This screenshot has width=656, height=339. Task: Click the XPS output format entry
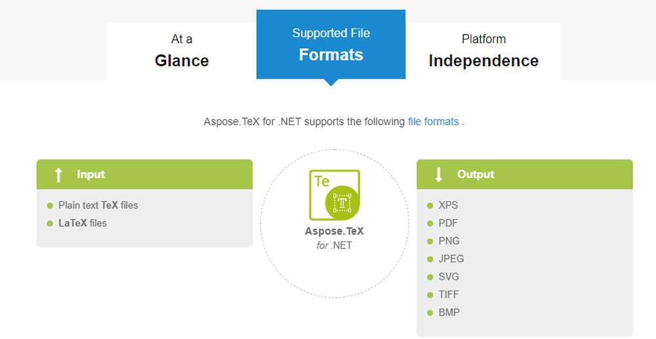pyautogui.click(x=448, y=205)
